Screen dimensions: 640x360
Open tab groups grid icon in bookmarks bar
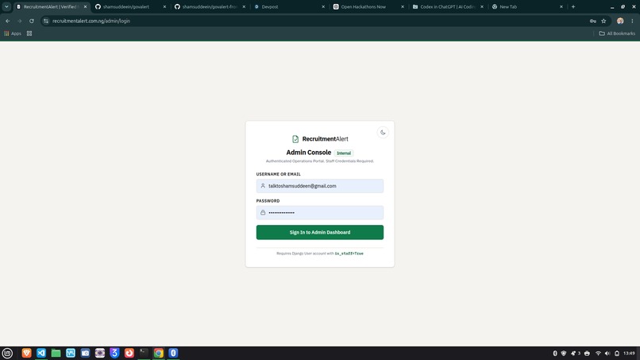coord(29,33)
